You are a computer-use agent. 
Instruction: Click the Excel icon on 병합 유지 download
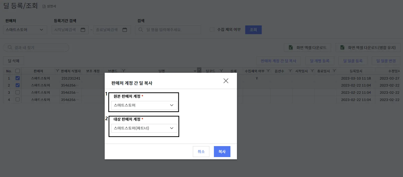(x=342, y=47)
